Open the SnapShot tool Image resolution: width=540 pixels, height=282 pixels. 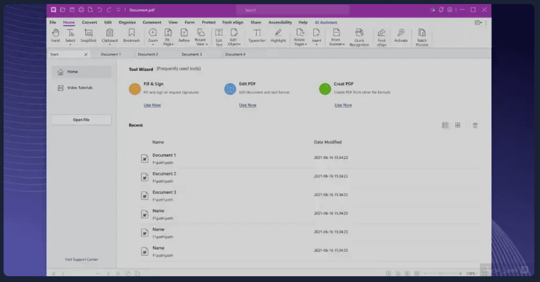pyautogui.click(x=89, y=36)
